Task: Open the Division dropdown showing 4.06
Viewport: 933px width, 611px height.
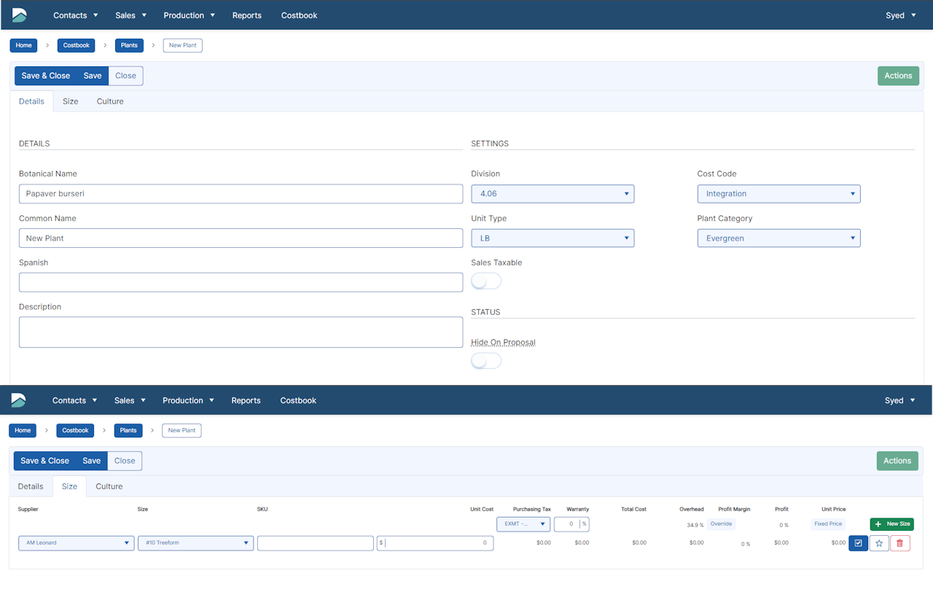Action: pyautogui.click(x=553, y=194)
